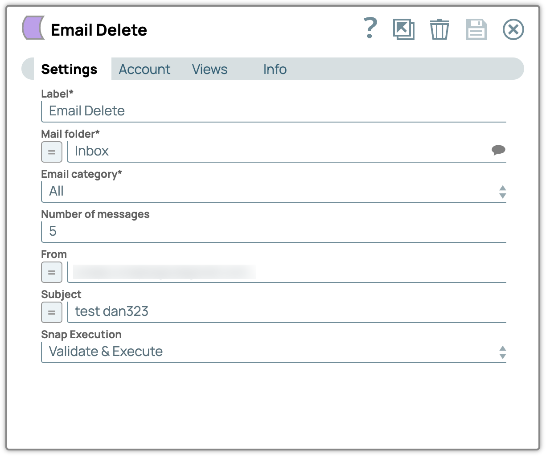This screenshot has height=458, width=550.
Task: Click the purple Email Delete snap icon
Action: (x=33, y=28)
